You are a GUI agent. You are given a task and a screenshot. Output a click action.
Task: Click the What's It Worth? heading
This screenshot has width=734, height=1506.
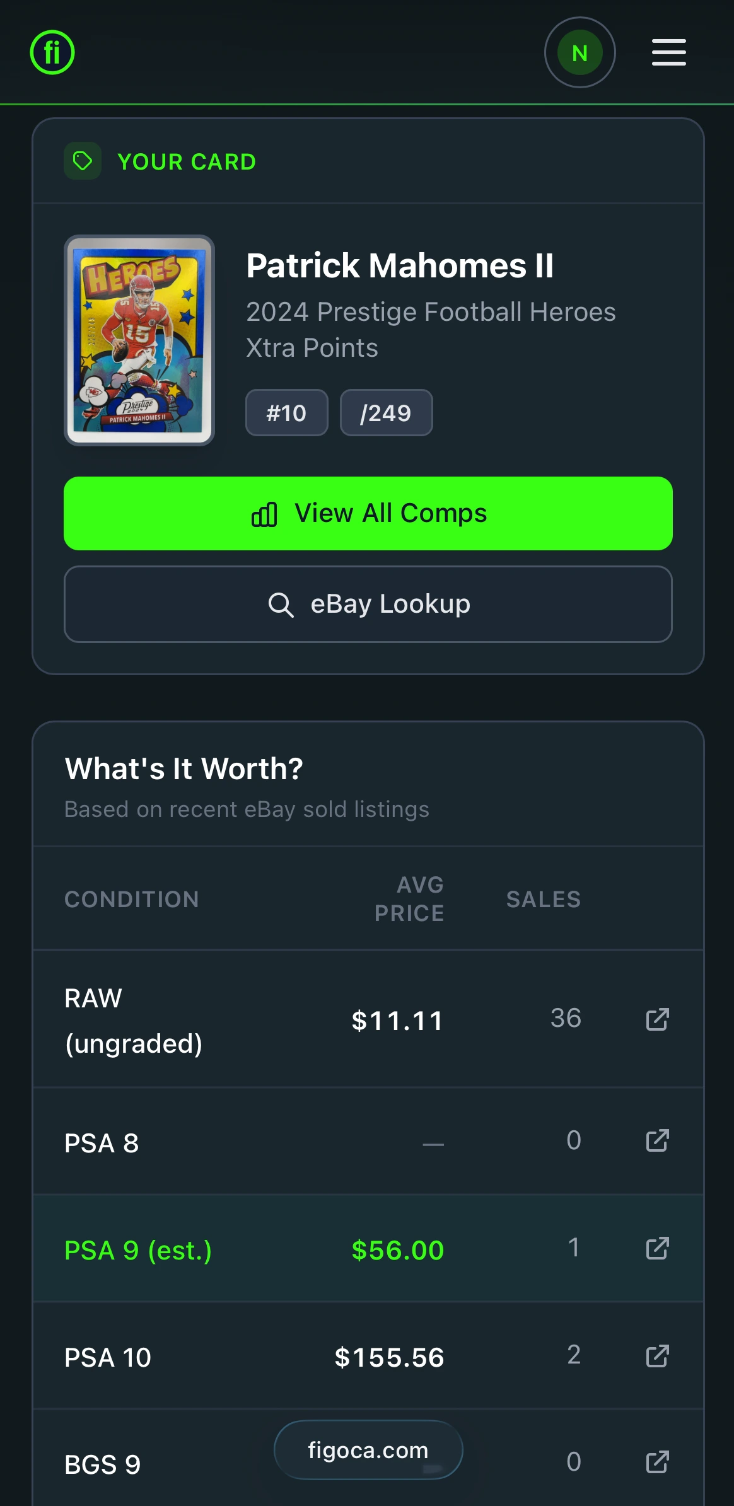(x=183, y=768)
